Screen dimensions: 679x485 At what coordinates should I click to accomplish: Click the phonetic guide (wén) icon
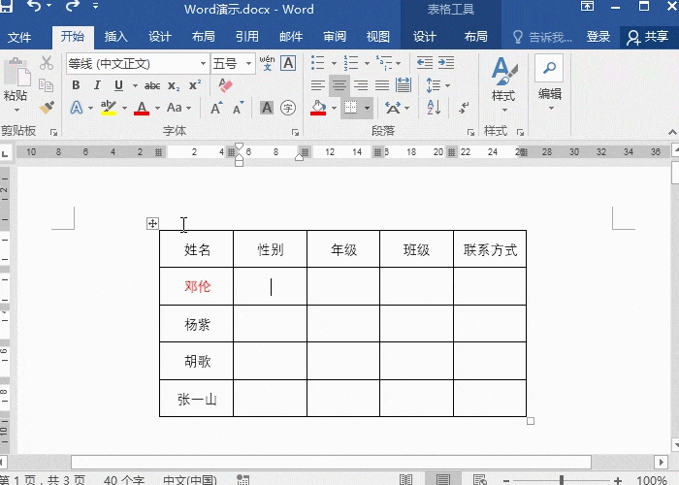267,64
